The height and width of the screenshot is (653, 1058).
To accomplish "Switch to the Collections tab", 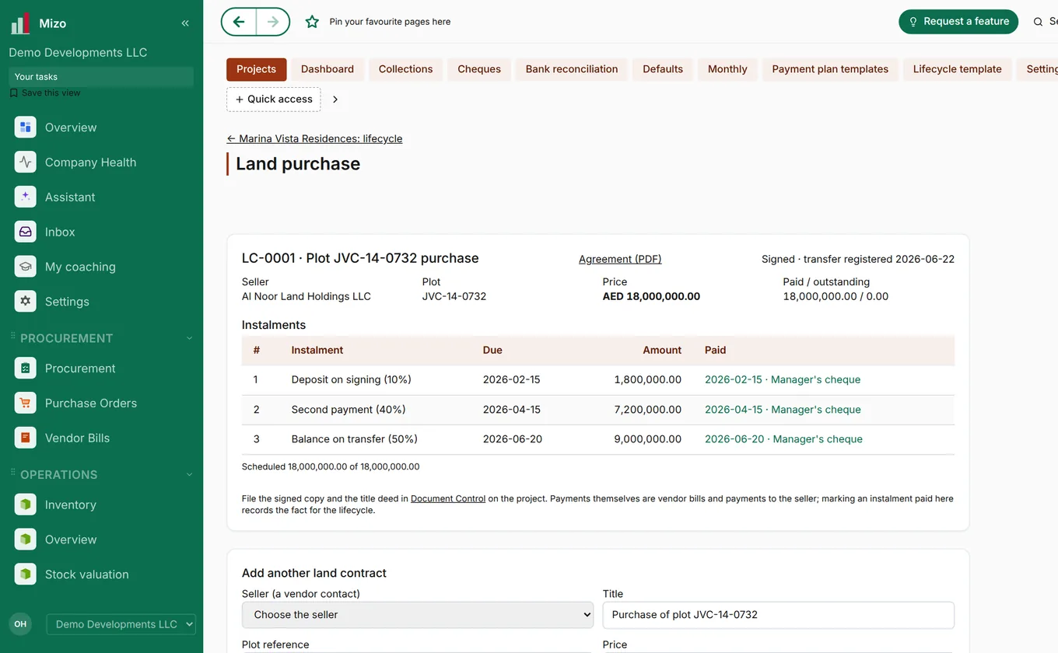I will [x=405, y=69].
